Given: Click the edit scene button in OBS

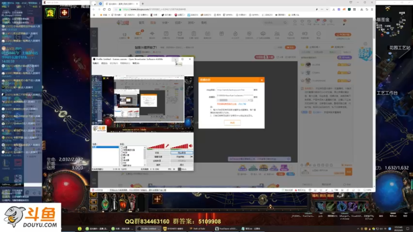Looking at the screenshot, I should point(157,157).
